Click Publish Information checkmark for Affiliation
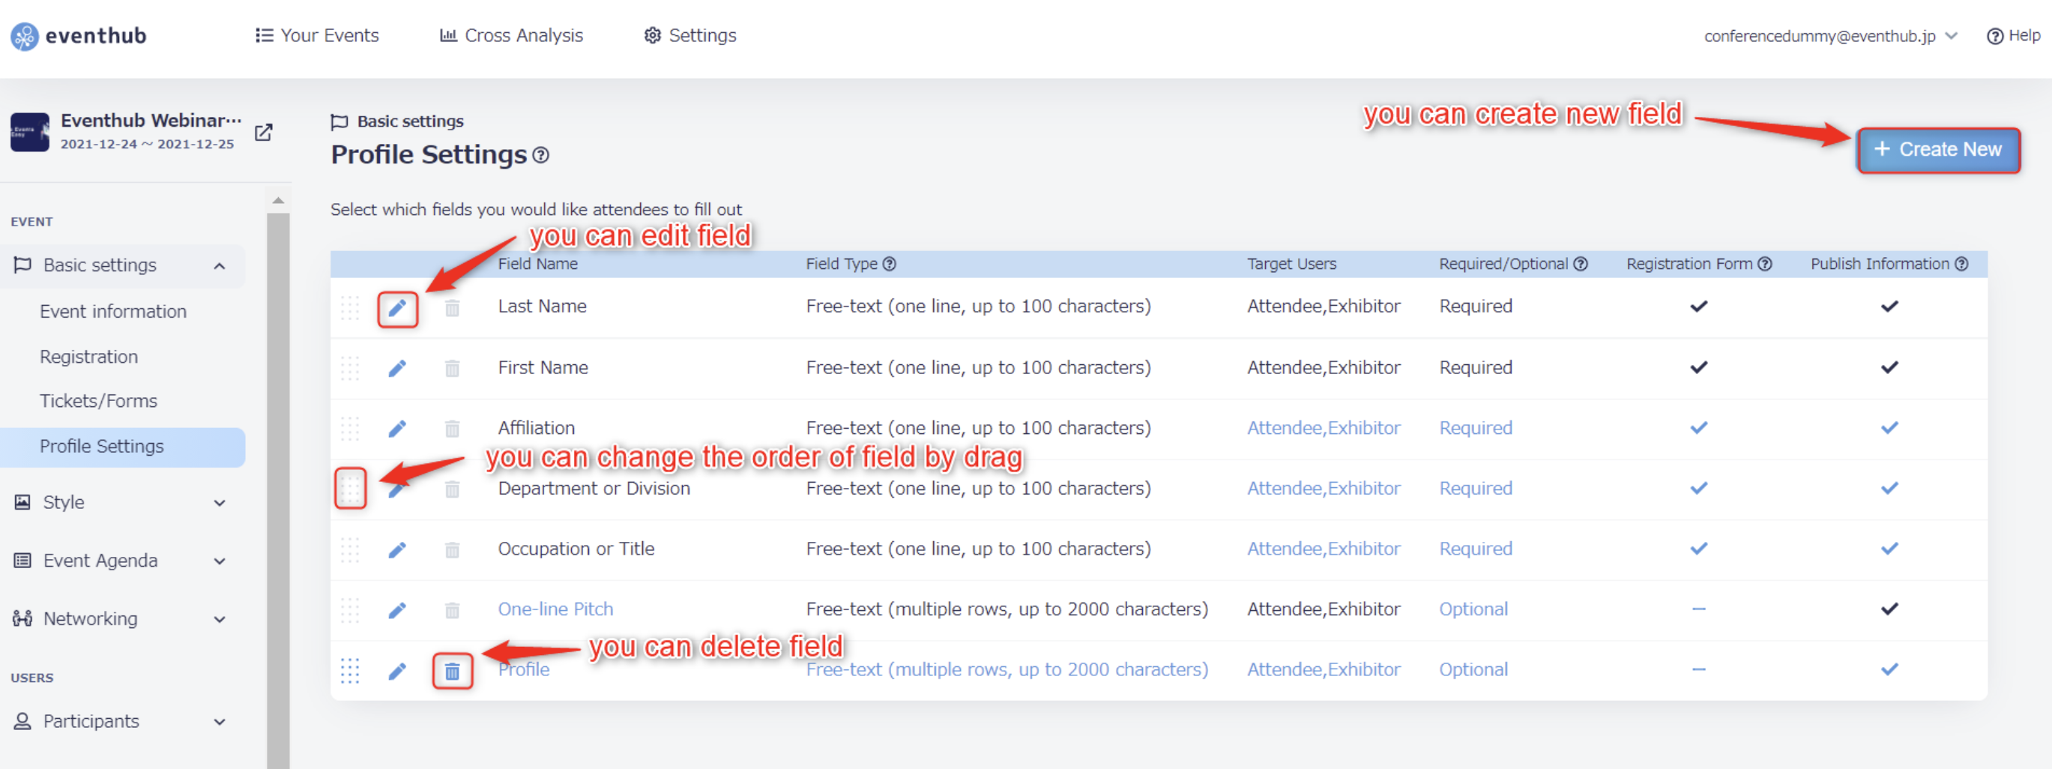 pyautogui.click(x=1889, y=428)
